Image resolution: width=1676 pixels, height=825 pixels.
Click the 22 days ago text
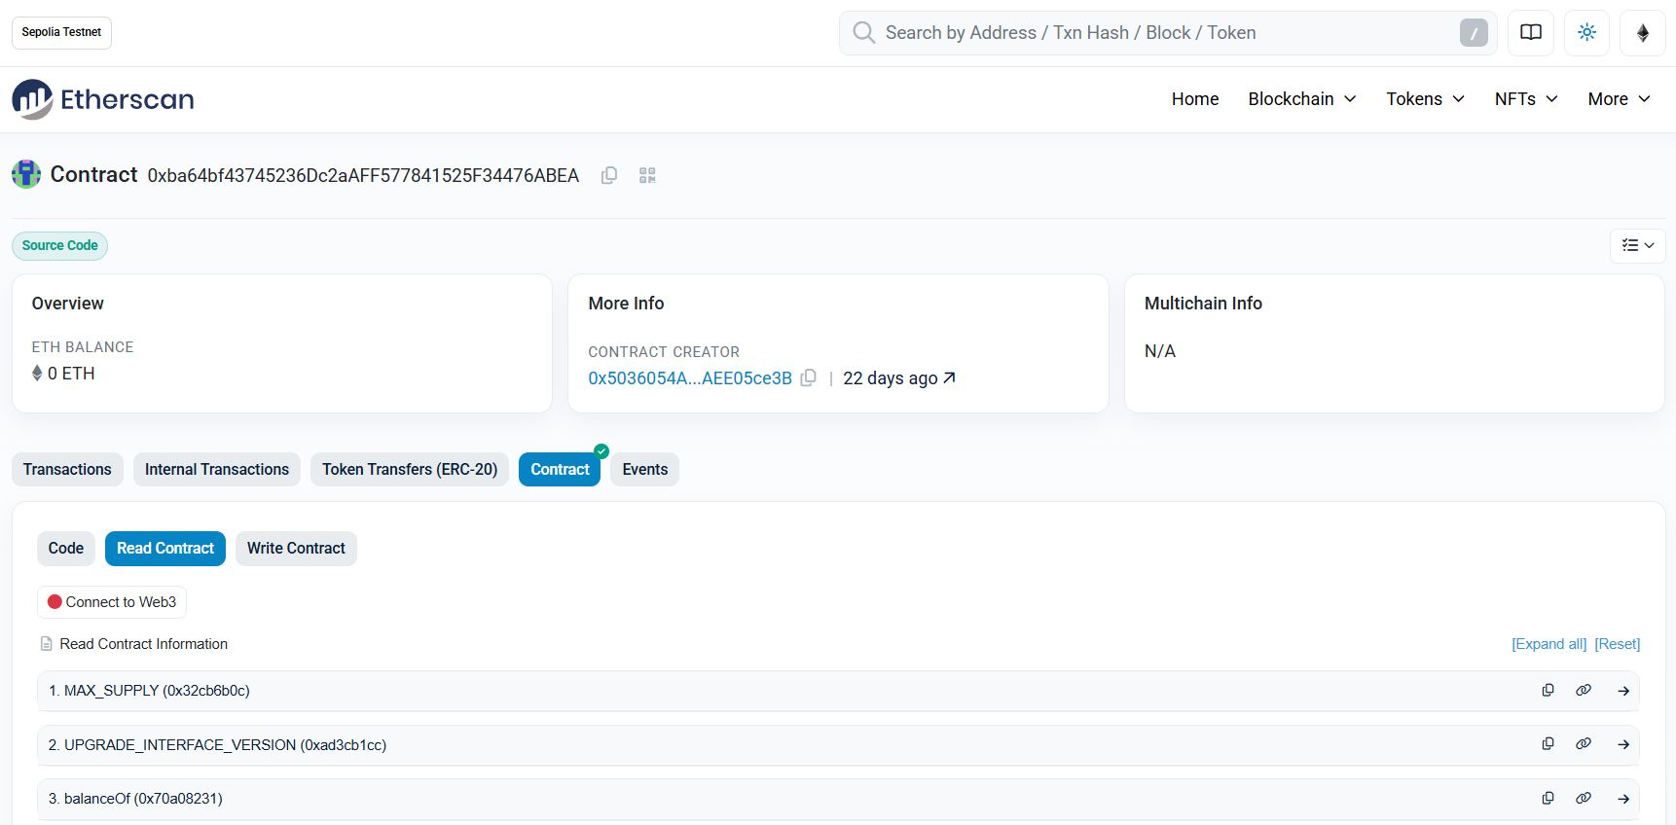tap(891, 378)
